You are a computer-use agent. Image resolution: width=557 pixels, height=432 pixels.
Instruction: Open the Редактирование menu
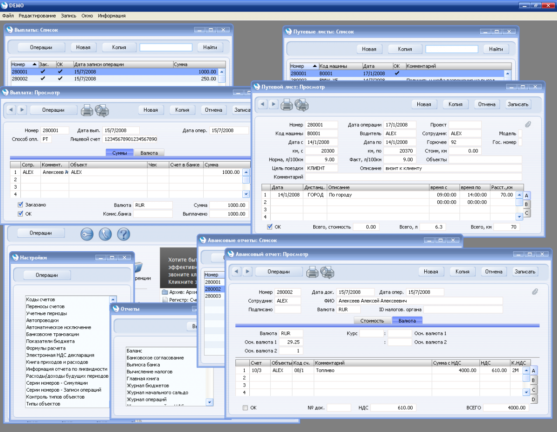click(37, 15)
